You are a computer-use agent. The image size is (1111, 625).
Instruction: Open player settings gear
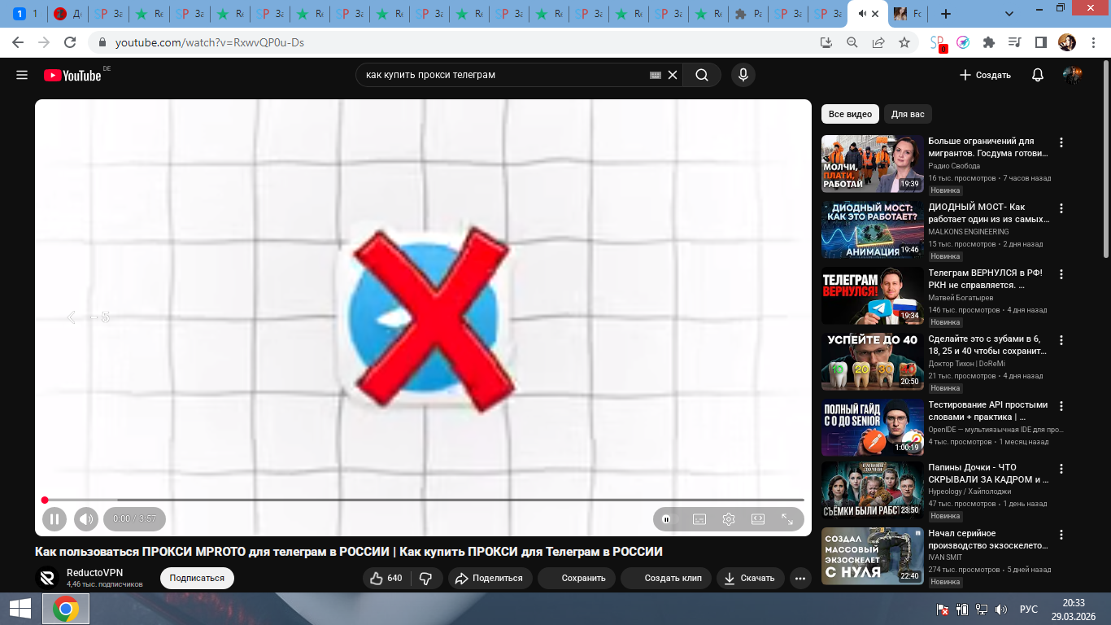(729, 519)
